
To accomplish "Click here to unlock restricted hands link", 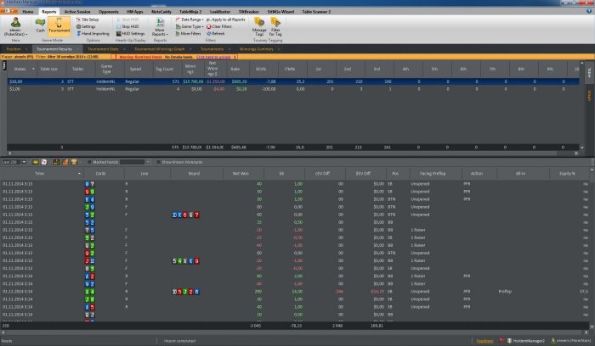I will pos(213,57).
